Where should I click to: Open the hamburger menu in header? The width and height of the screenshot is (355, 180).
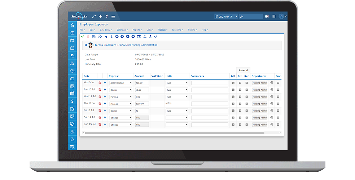113,16
